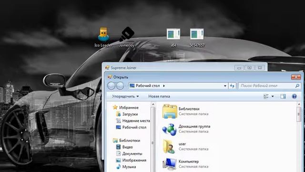
Task: Click the file list scrollbar up arrow
Action: point(299,105)
